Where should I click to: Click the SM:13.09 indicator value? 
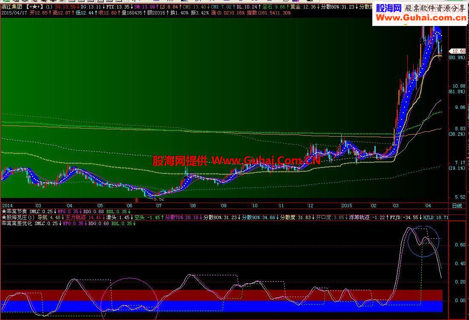[x=144, y=6]
